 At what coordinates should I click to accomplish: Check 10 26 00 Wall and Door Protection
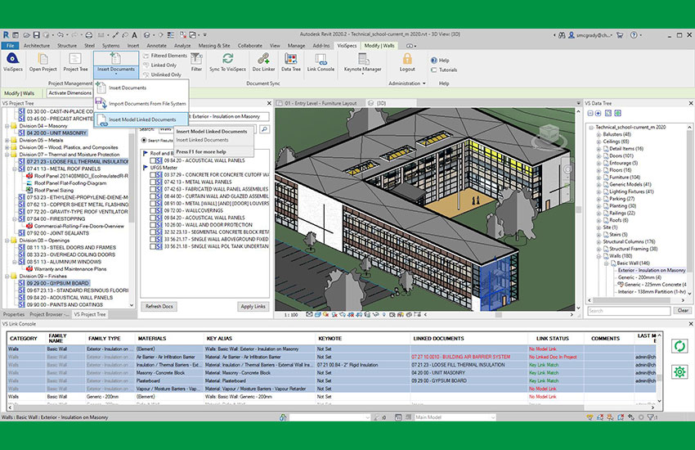pyautogui.click(x=152, y=225)
